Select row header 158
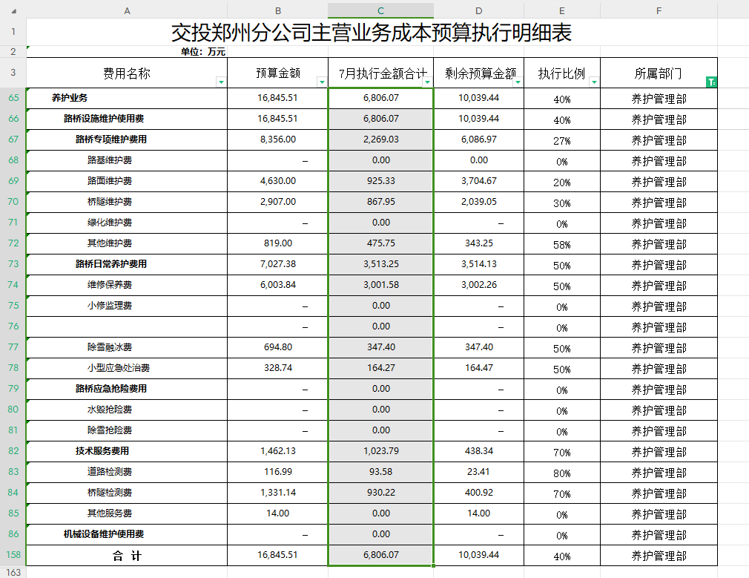 point(13,554)
